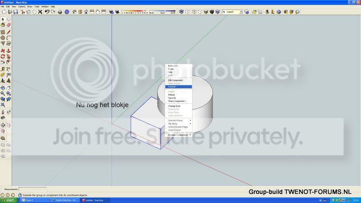Expand Flip Along submenu
The width and height of the screenshot is (361, 203).
click(178, 124)
